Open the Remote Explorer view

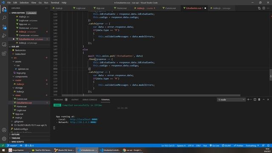click(4, 44)
